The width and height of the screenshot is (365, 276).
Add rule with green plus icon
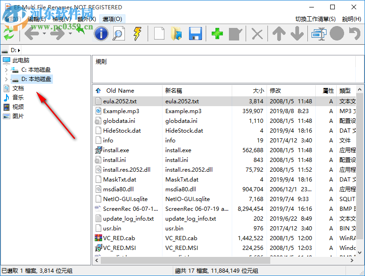point(217,34)
